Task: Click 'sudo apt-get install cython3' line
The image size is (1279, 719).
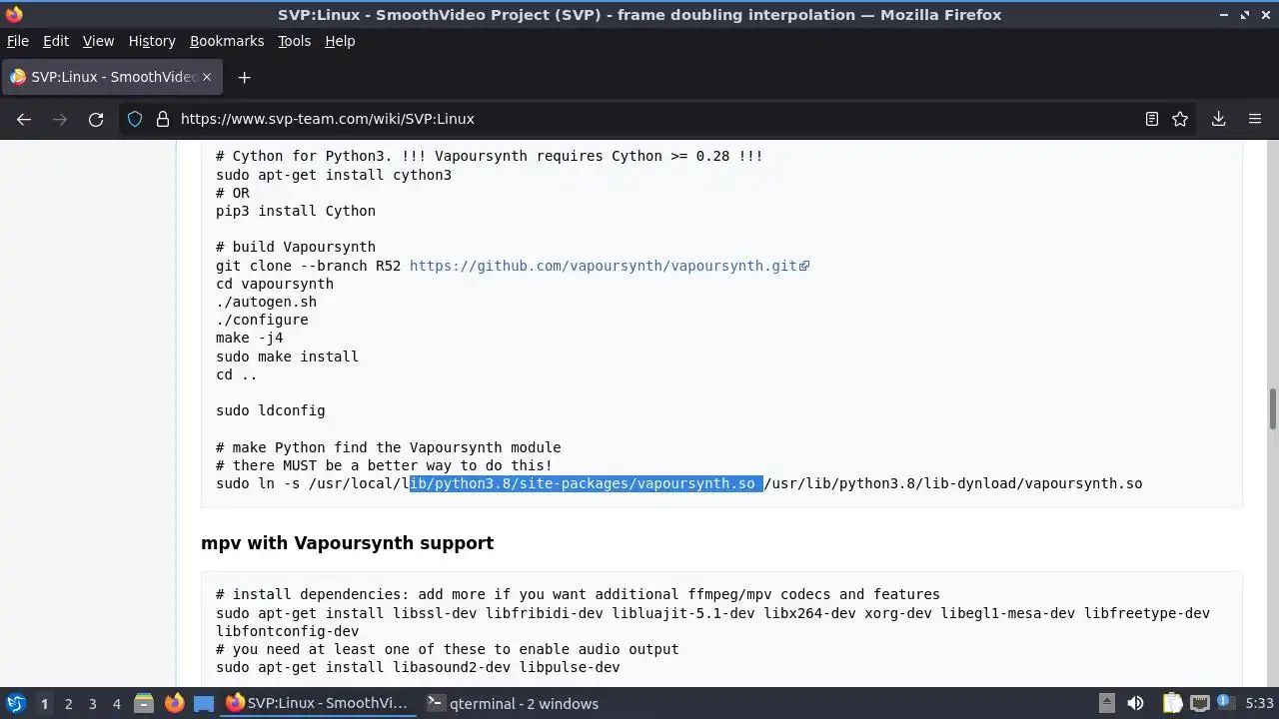Action: (x=334, y=175)
